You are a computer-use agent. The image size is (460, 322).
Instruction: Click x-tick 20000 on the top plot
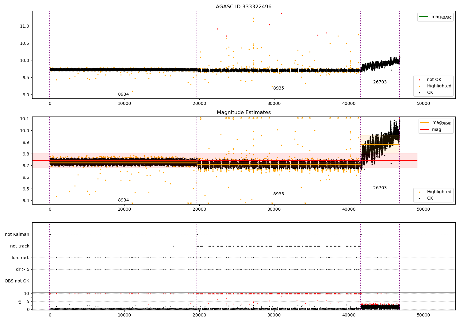pos(199,104)
